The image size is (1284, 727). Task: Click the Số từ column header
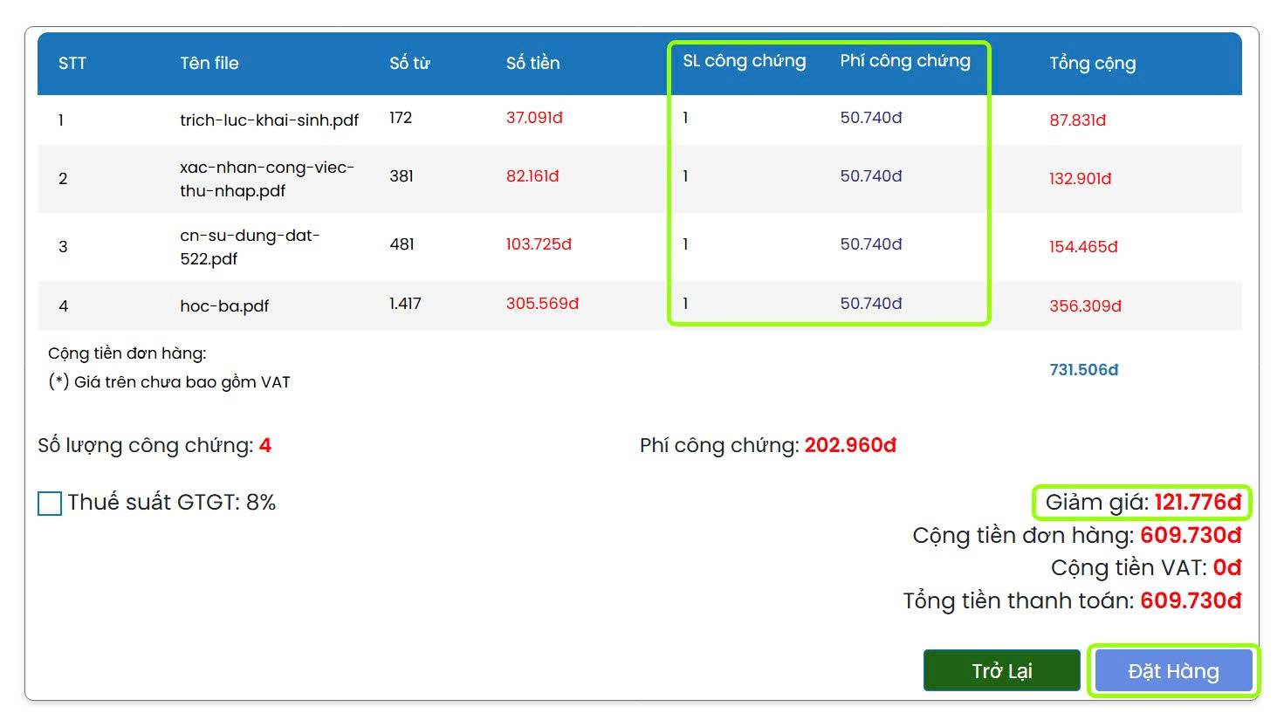tap(409, 64)
